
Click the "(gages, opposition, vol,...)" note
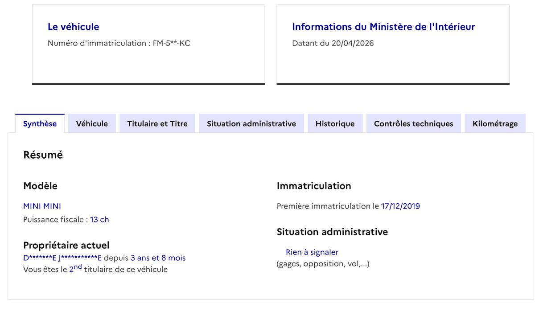click(323, 263)
